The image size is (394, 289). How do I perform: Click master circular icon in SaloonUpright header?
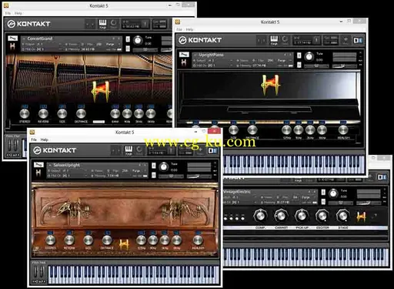pyautogui.click(x=139, y=150)
